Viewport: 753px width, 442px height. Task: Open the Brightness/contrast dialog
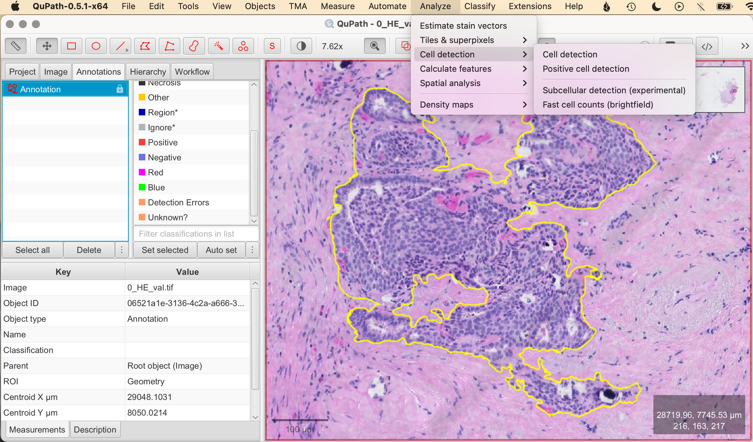[x=300, y=46]
